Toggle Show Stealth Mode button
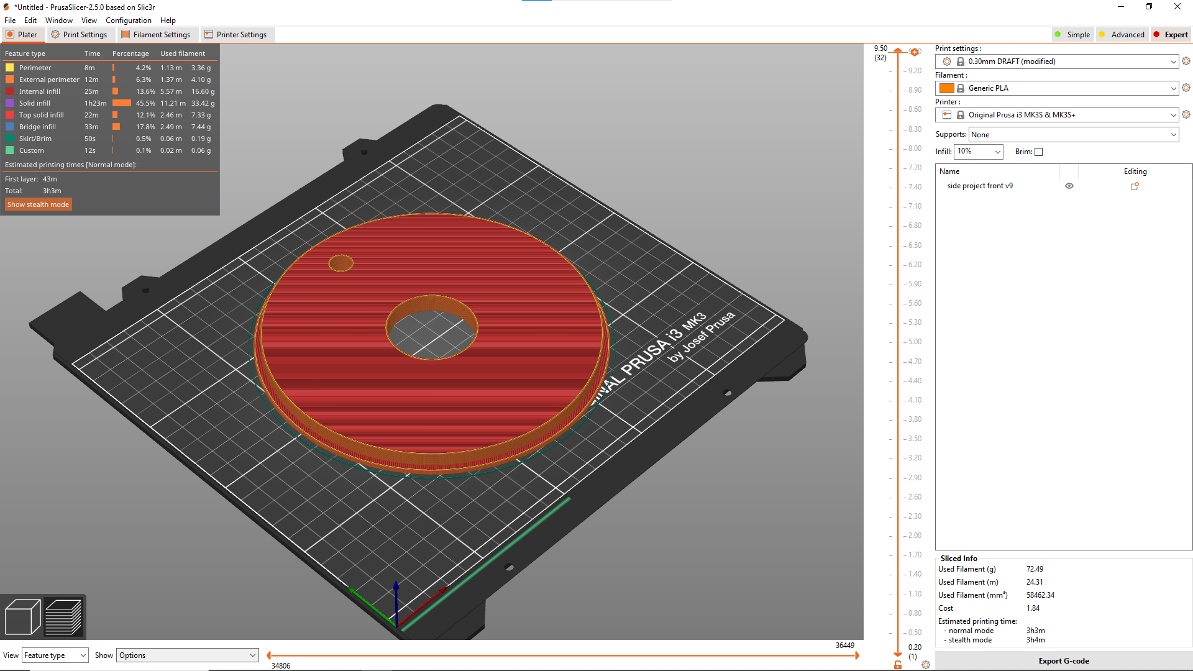Screen dimensions: 1193x671 38,203
